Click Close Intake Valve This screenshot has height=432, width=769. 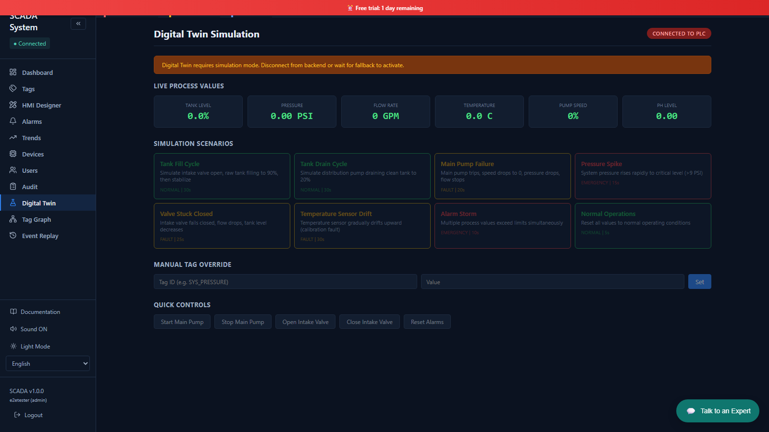tap(370, 322)
